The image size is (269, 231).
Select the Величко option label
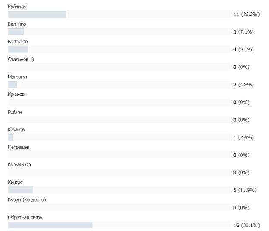click(17, 24)
